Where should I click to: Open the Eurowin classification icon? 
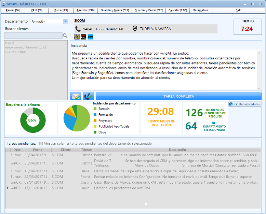77,37
